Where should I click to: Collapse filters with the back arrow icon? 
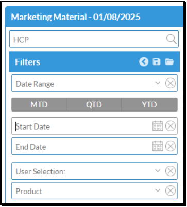pyautogui.click(x=144, y=62)
